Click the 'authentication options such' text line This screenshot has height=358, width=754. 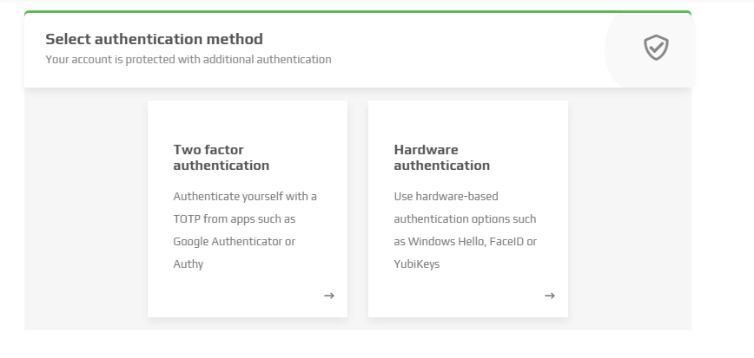tap(466, 218)
